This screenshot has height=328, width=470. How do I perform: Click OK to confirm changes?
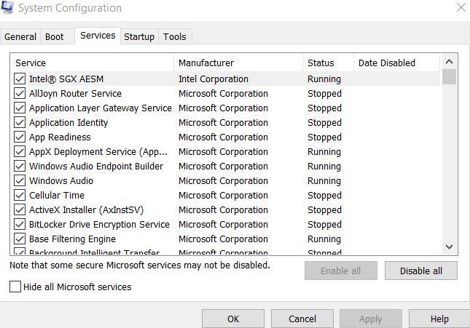233,319
